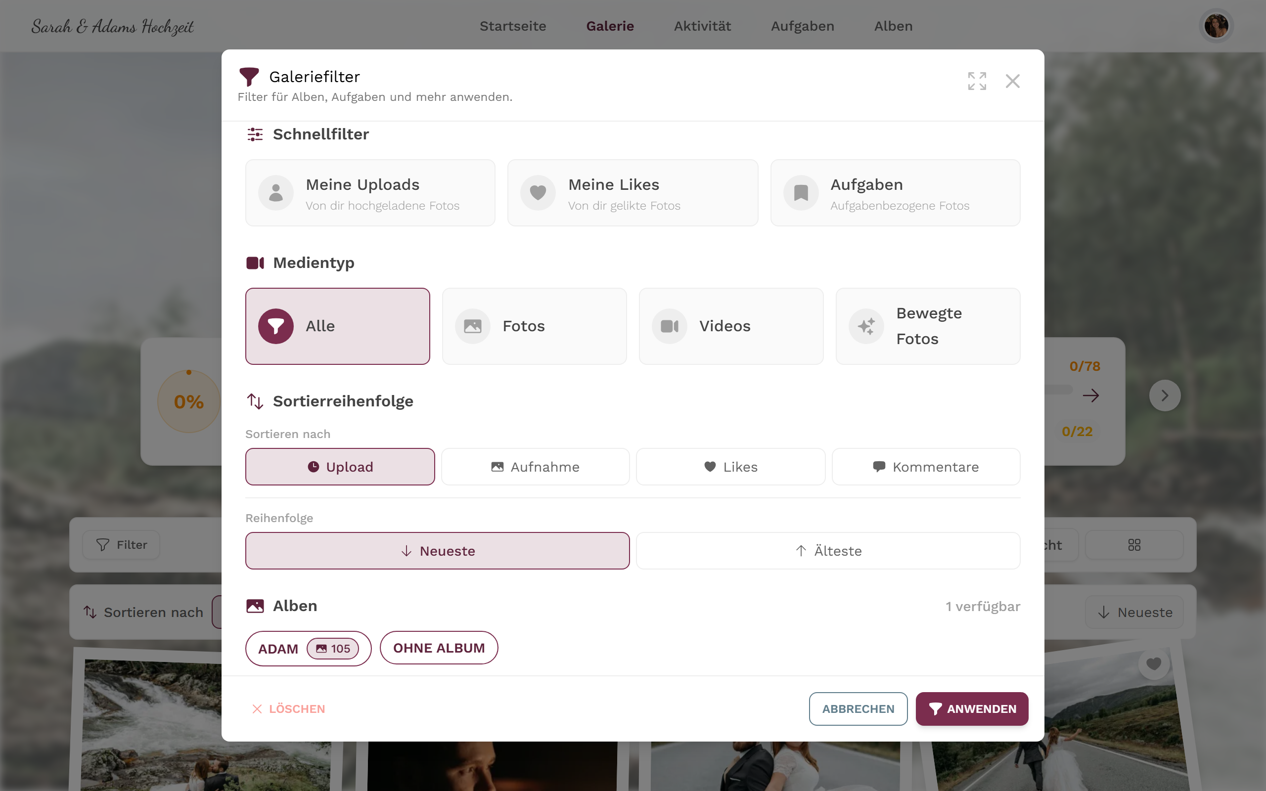Click LÖSCHEN to clear filters
Image resolution: width=1266 pixels, height=791 pixels.
click(288, 709)
